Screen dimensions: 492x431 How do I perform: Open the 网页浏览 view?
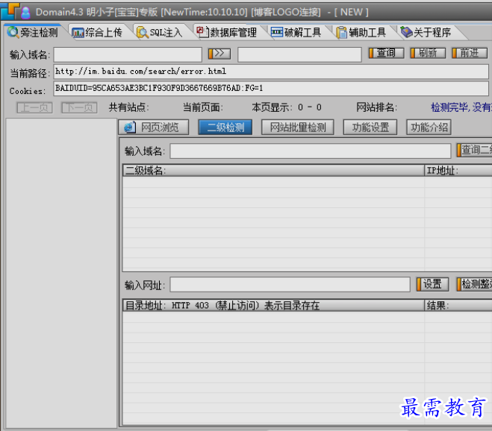(x=154, y=128)
